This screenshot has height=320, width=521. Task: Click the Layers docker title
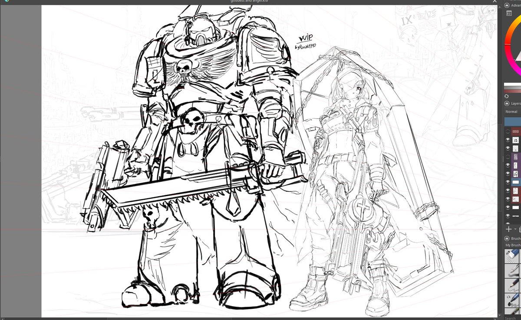pyautogui.click(x=516, y=104)
